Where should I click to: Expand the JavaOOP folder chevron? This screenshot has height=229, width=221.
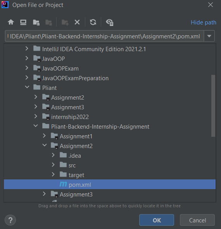(27, 58)
